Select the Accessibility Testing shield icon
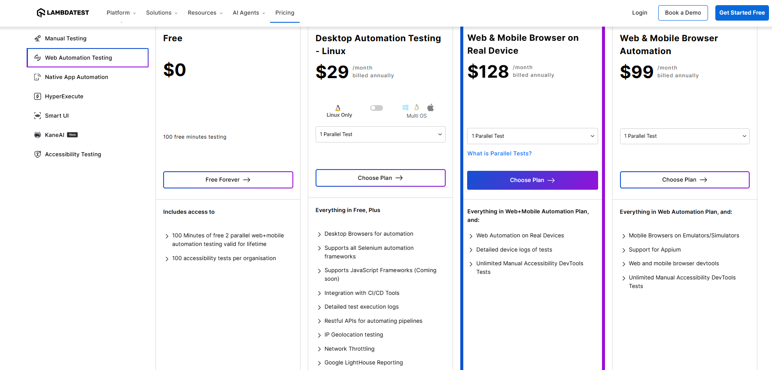 pyautogui.click(x=38, y=154)
